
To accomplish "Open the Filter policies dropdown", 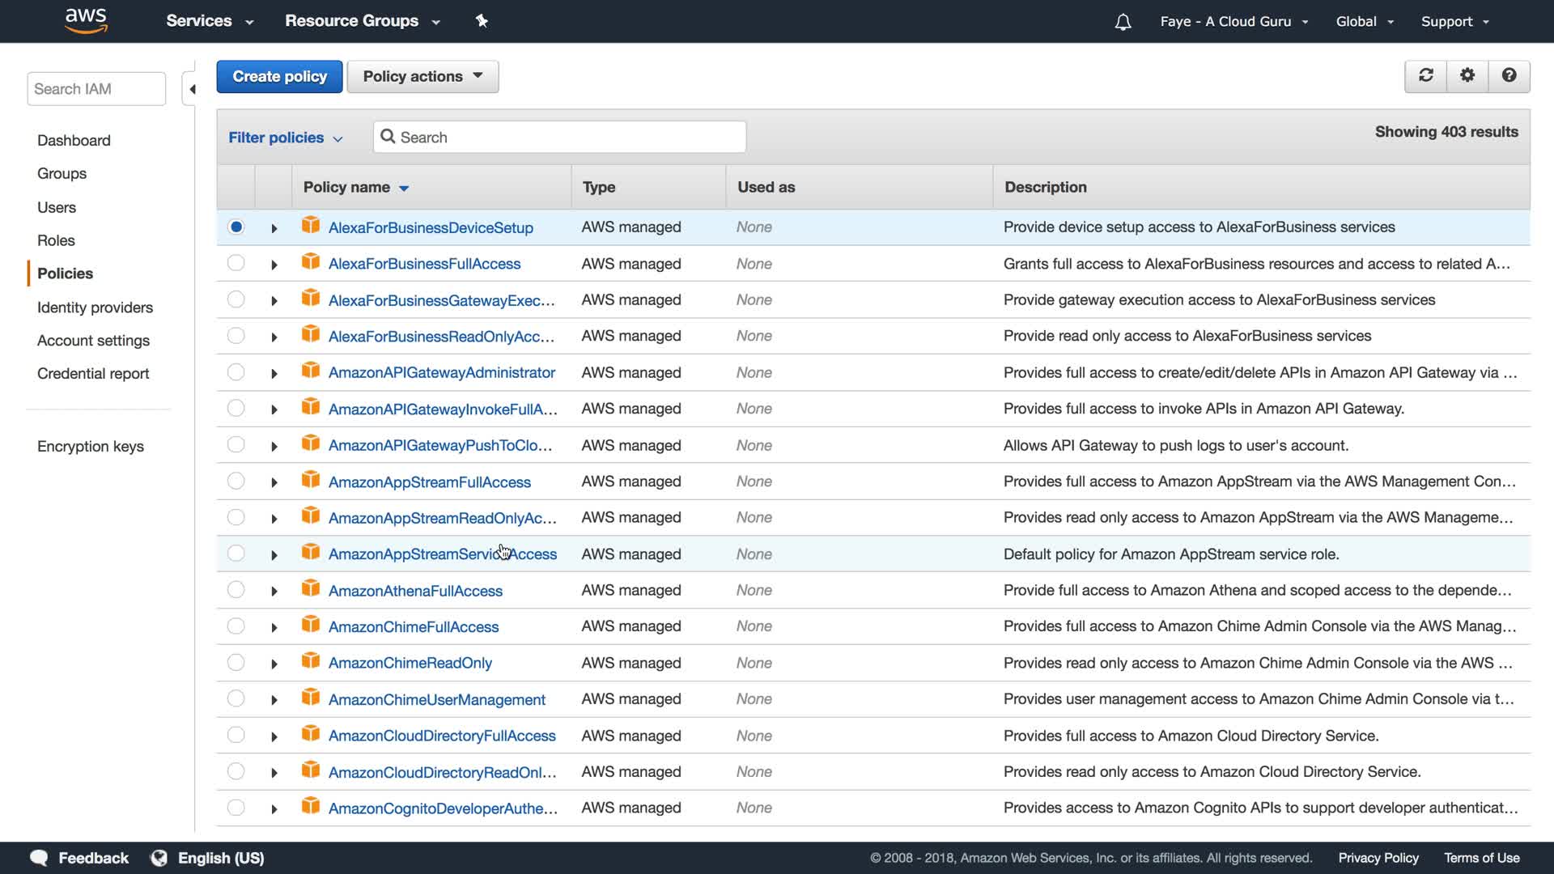I will coord(285,138).
